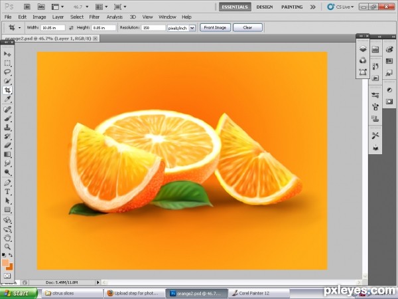Show more workspaces chevron
Screen dimensions: 398x299
click(x=312, y=7)
